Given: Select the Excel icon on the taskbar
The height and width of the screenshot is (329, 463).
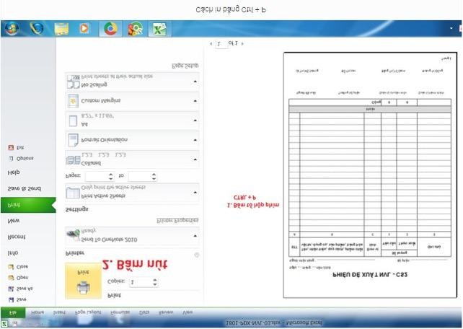Looking at the screenshot, I should click(x=159, y=29).
